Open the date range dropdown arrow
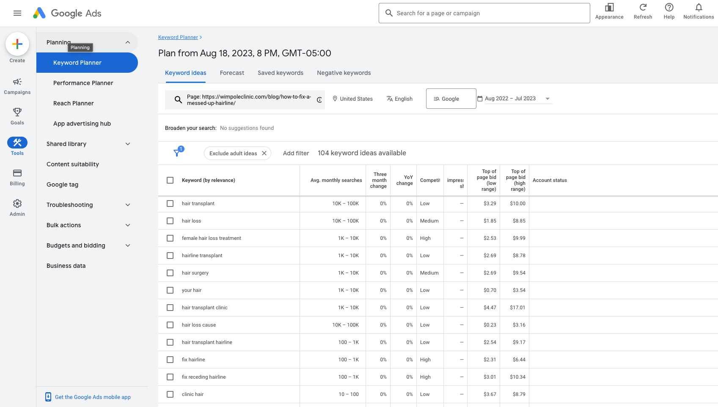The height and width of the screenshot is (407, 718). click(x=547, y=99)
